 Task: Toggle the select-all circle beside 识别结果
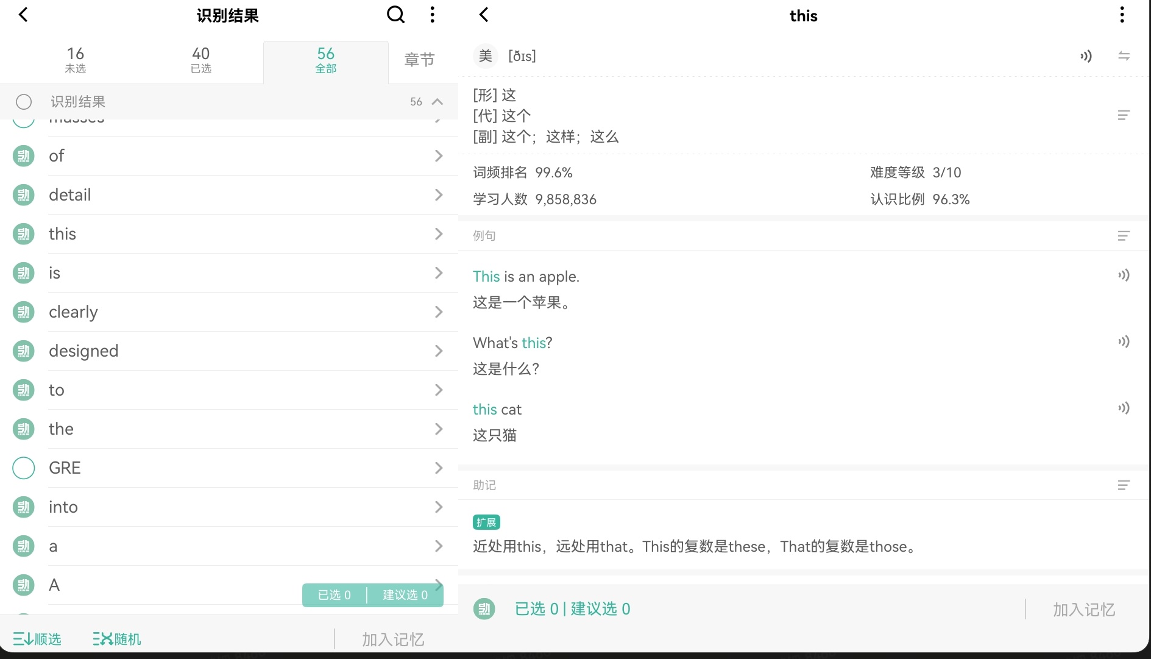click(24, 102)
